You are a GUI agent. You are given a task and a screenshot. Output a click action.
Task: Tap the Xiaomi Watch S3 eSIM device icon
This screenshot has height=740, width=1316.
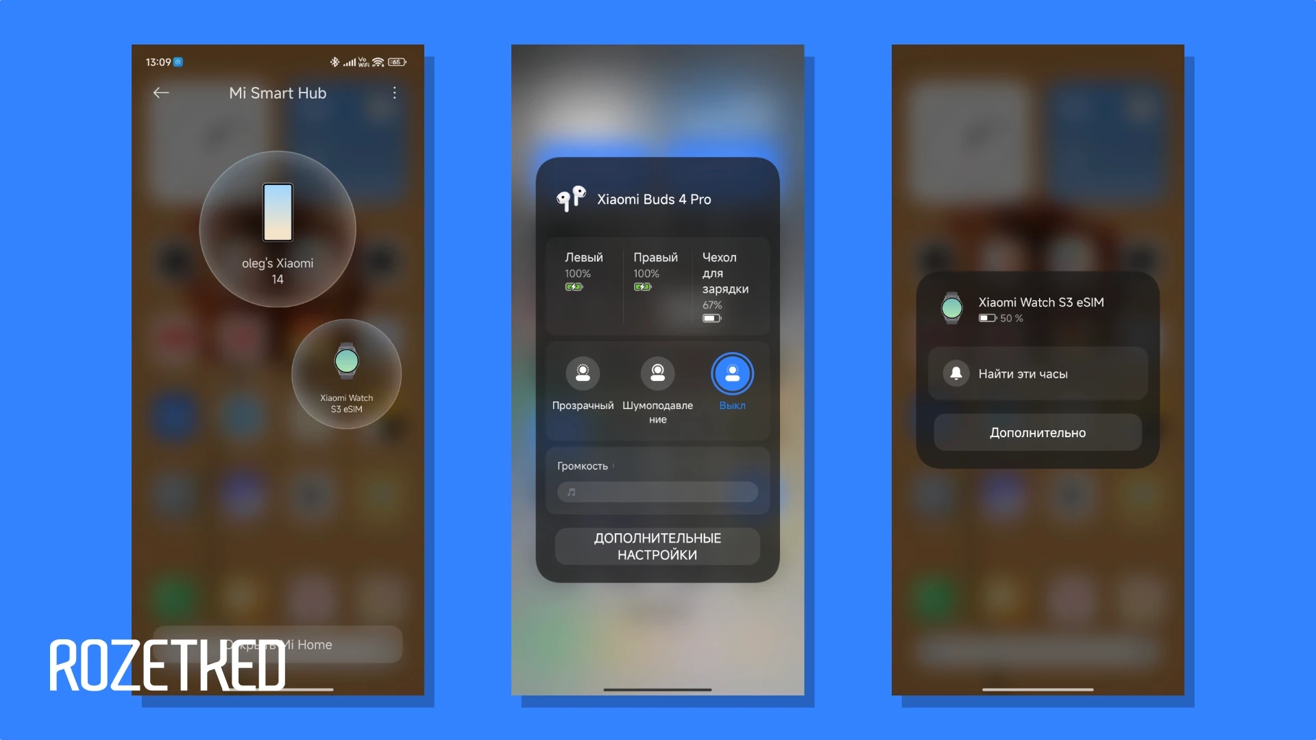click(x=345, y=361)
